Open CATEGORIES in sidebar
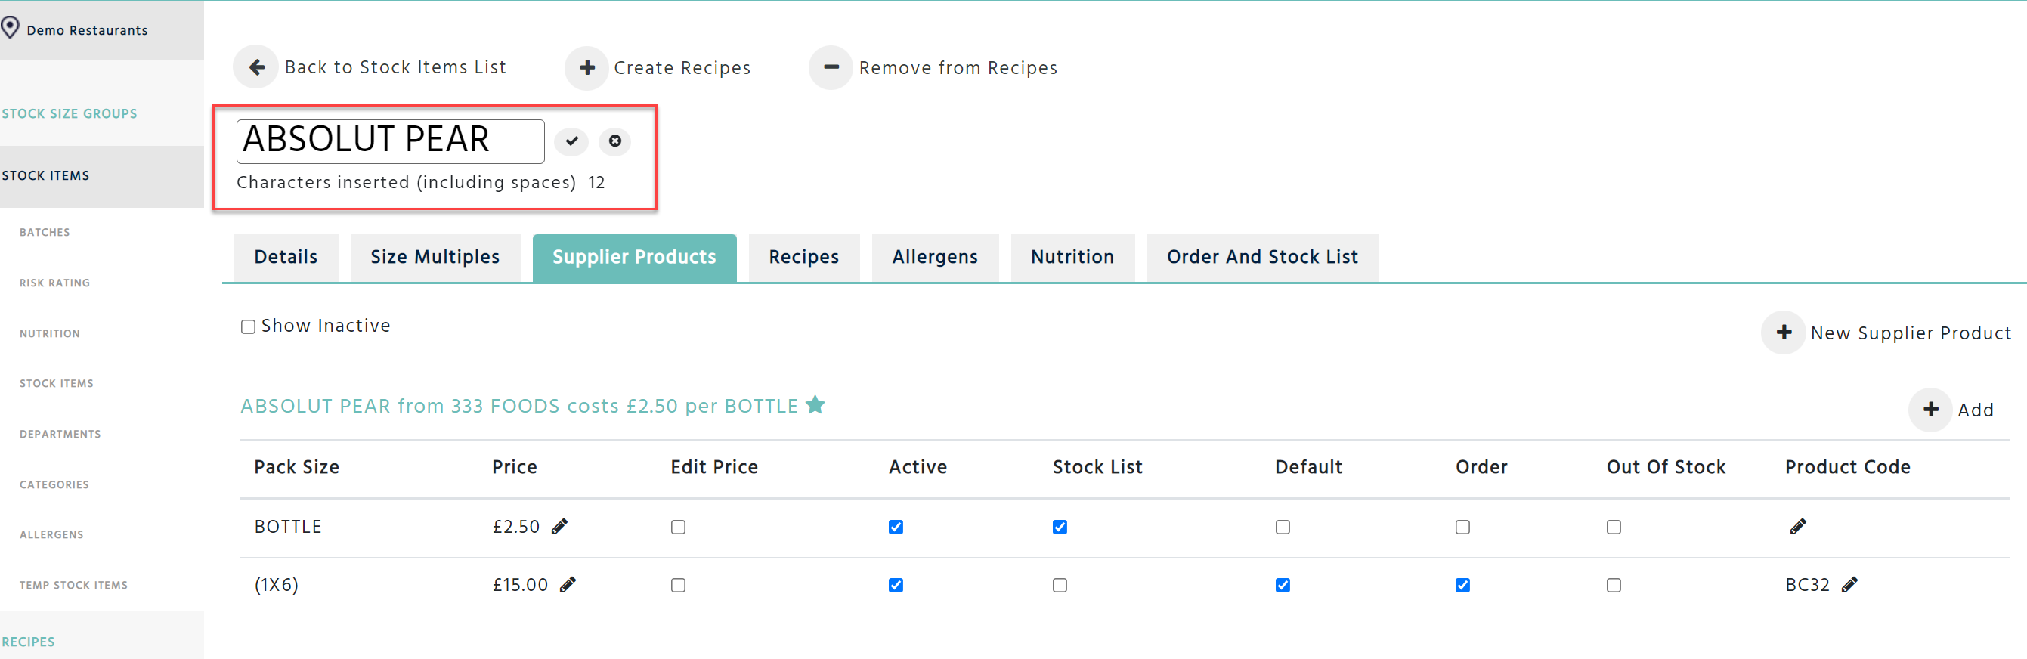Screen dimensions: 2027x659 click(x=54, y=484)
